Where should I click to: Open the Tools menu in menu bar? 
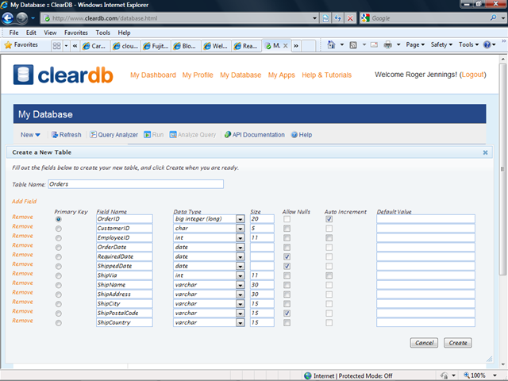(x=102, y=33)
